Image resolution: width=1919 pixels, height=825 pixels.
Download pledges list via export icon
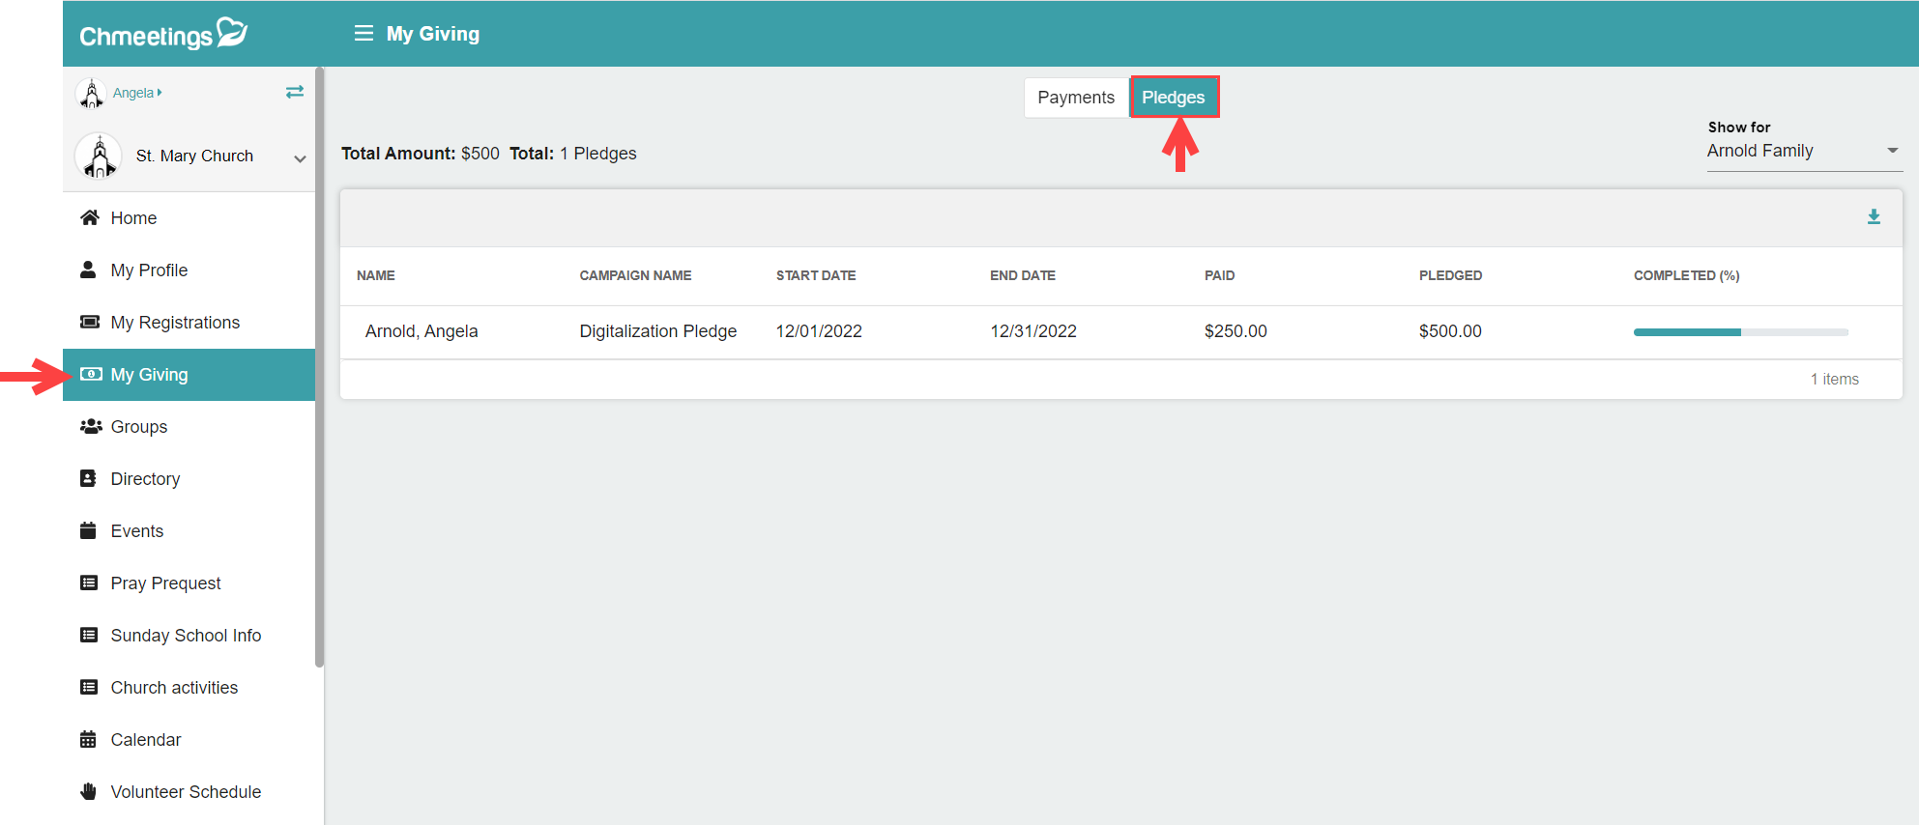pos(1874,217)
